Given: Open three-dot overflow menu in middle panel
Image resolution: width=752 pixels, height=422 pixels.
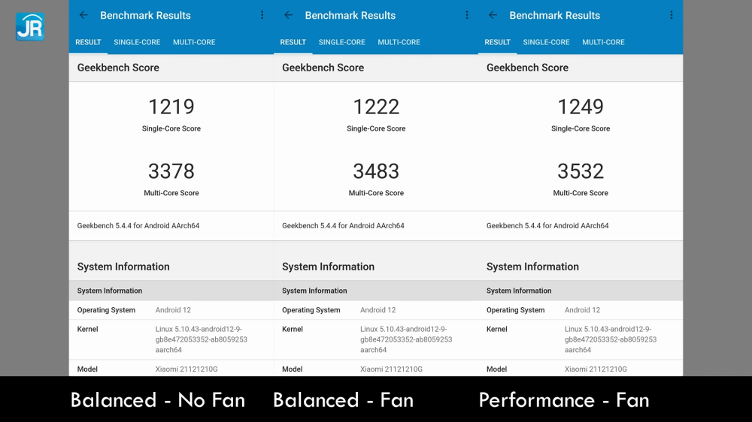Looking at the screenshot, I should 467,15.
